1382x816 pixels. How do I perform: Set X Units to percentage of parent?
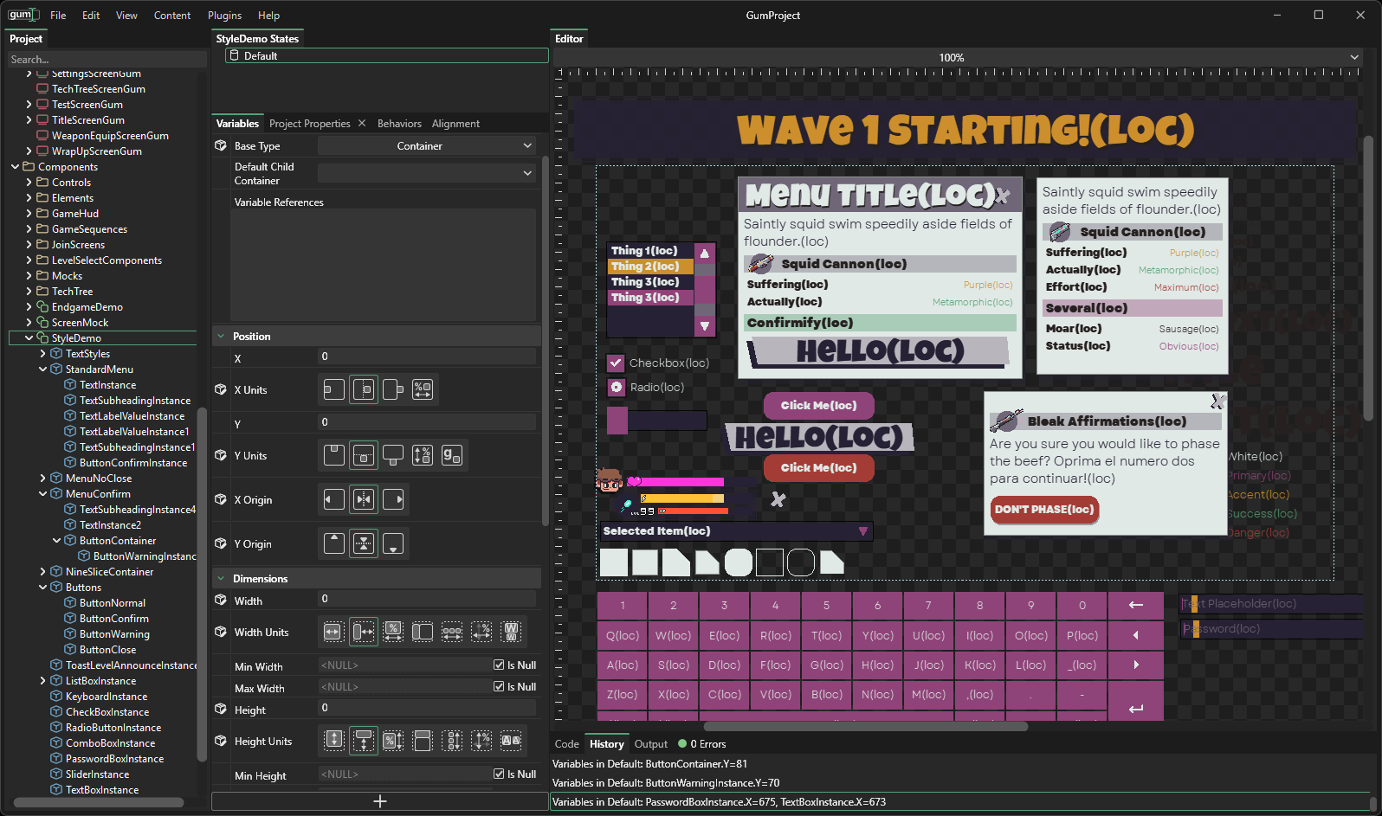(423, 390)
